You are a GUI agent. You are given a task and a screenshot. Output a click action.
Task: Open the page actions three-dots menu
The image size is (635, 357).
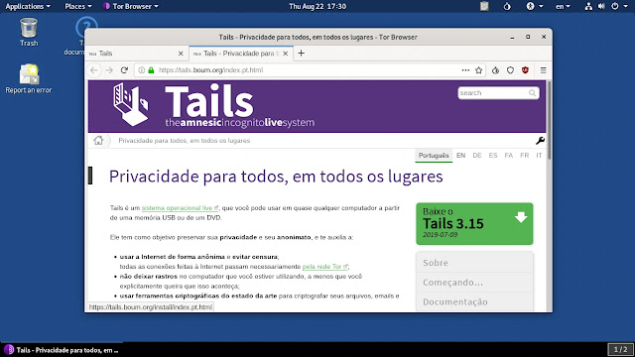coord(465,70)
